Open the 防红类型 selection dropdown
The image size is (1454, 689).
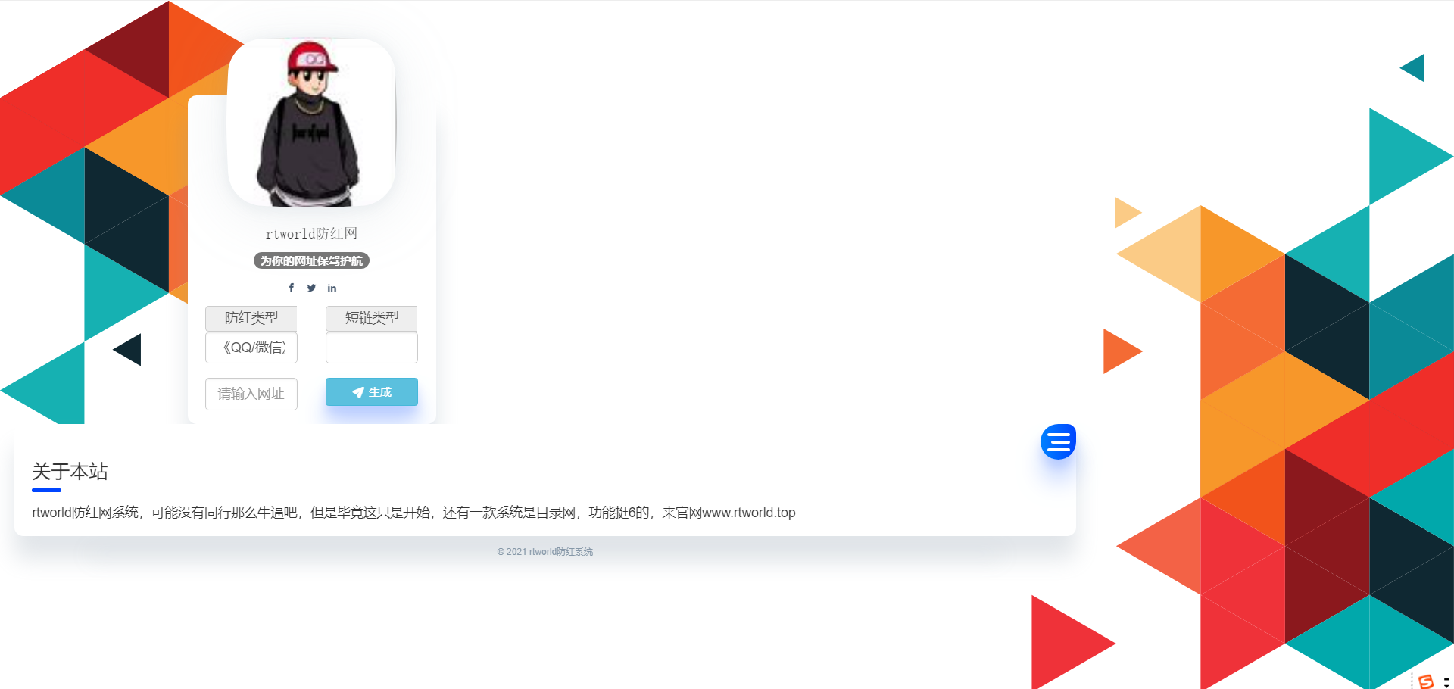point(251,318)
